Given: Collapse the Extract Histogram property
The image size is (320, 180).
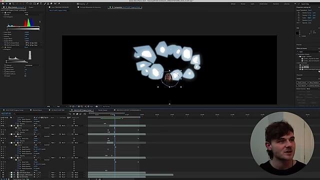Looking at the screenshot, I should click(x=3, y=49).
